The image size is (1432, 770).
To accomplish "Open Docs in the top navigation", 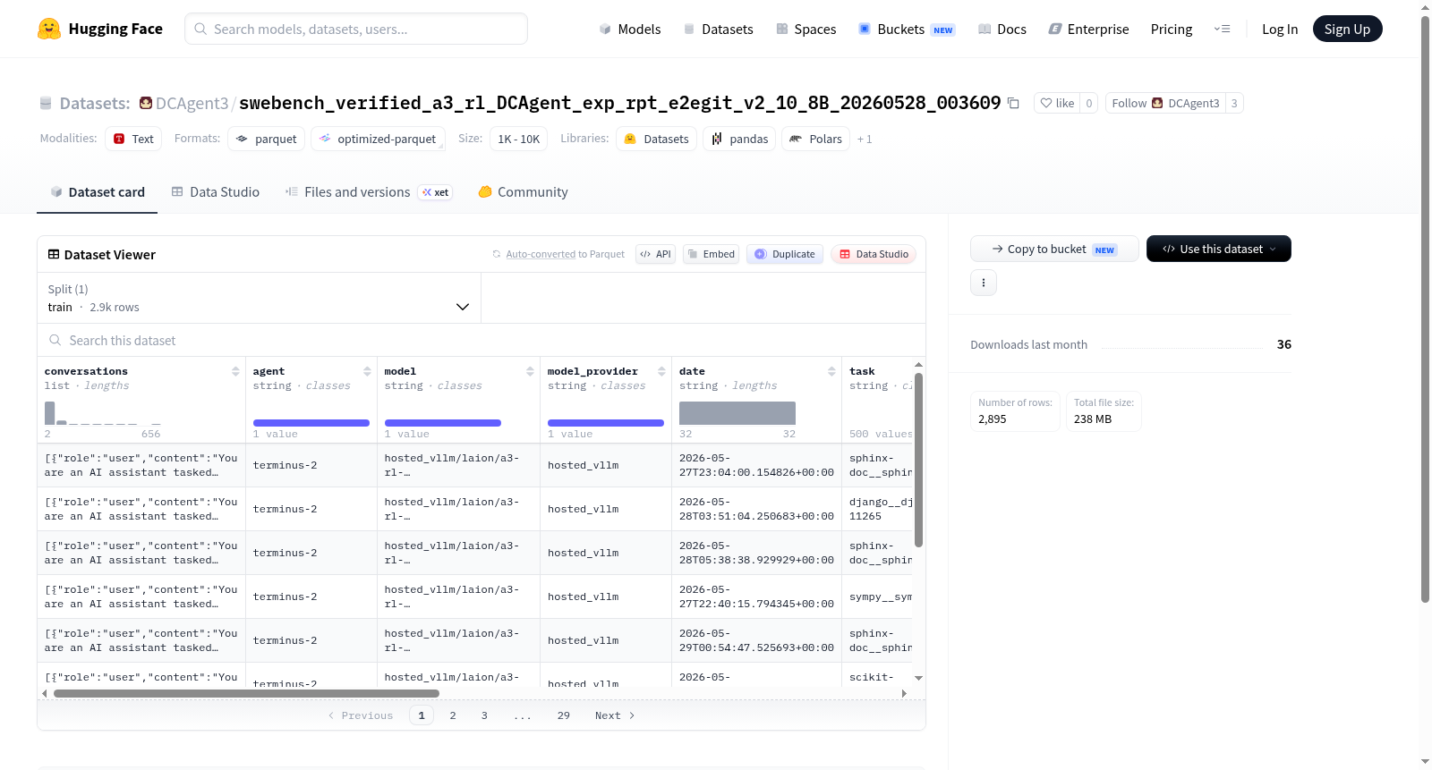I will [1002, 29].
